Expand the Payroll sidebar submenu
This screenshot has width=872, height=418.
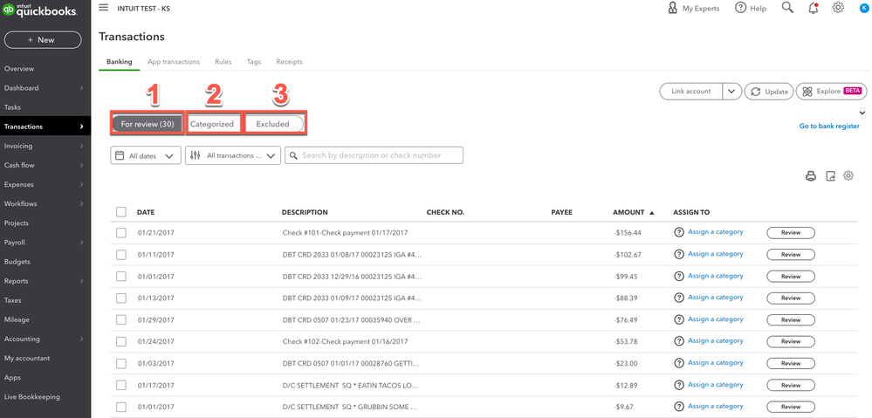click(x=81, y=243)
